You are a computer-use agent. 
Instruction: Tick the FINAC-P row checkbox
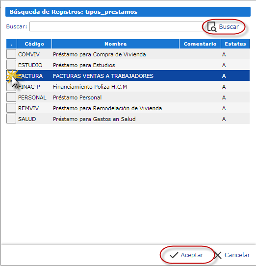click(x=11, y=86)
